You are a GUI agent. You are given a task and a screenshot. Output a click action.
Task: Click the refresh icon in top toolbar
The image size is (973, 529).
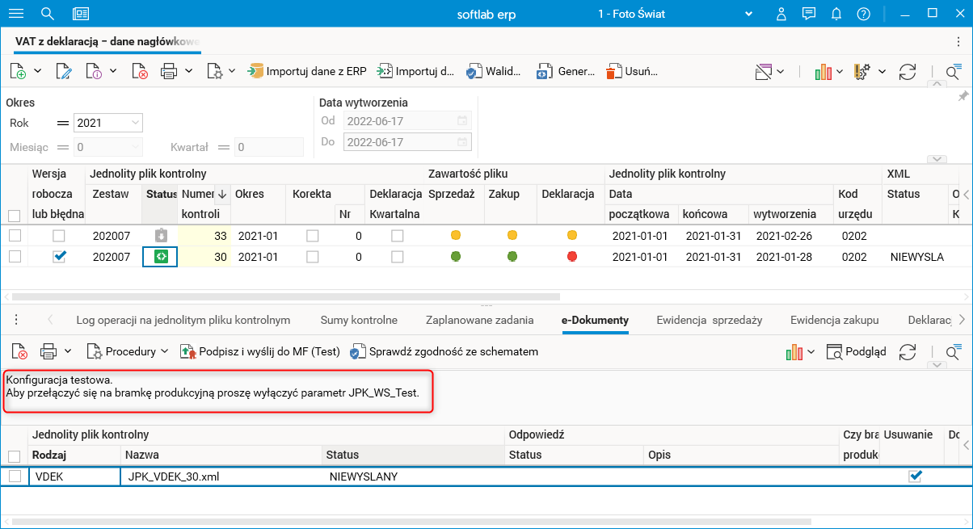coord(908,71)
